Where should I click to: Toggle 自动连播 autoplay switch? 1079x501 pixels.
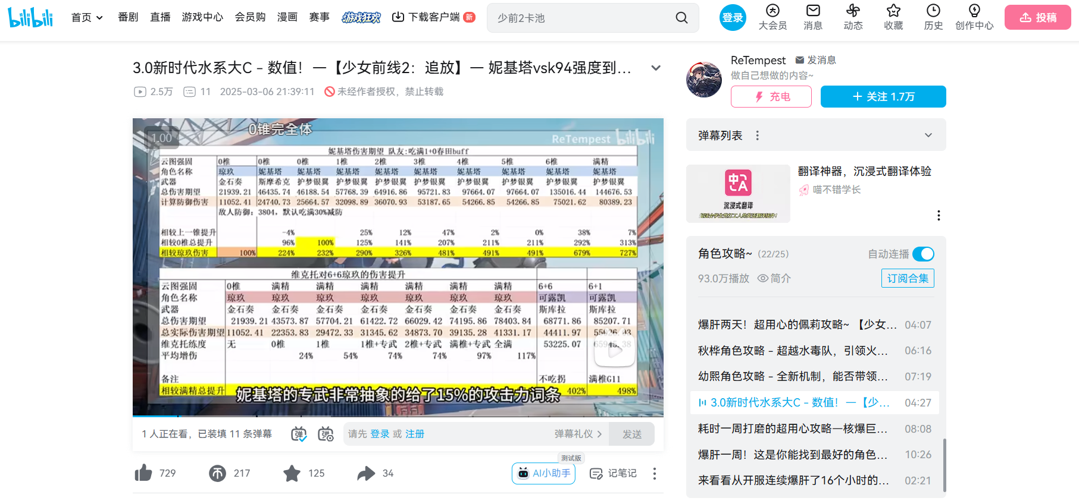[923, 254]
